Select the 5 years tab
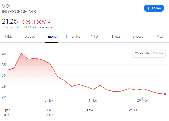 point(138,36)
